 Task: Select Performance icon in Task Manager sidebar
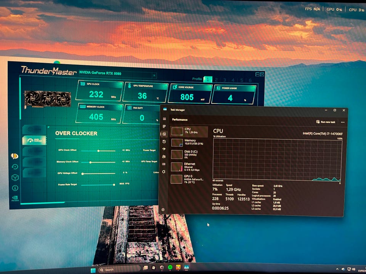(164, 134)
